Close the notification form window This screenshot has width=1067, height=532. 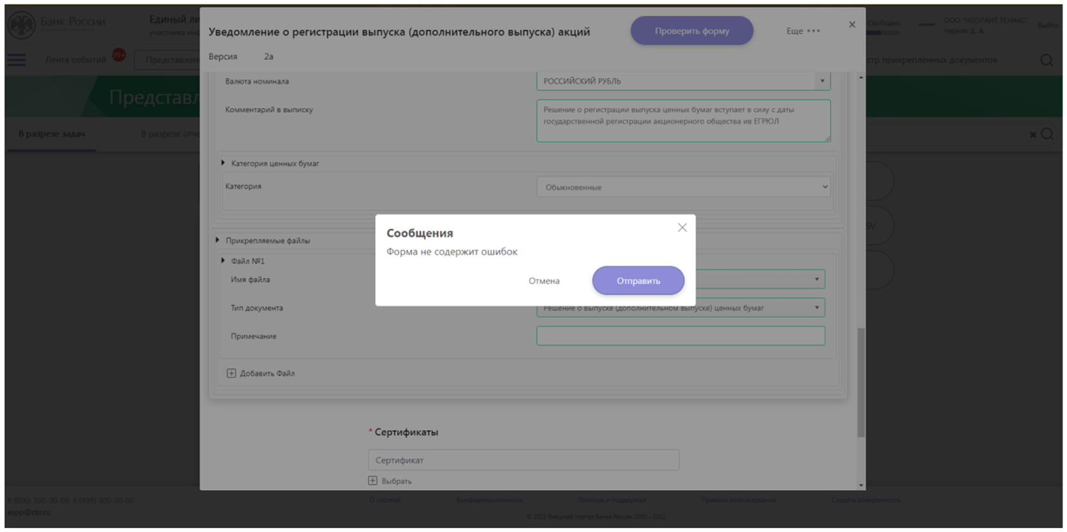tap(852, 25)
